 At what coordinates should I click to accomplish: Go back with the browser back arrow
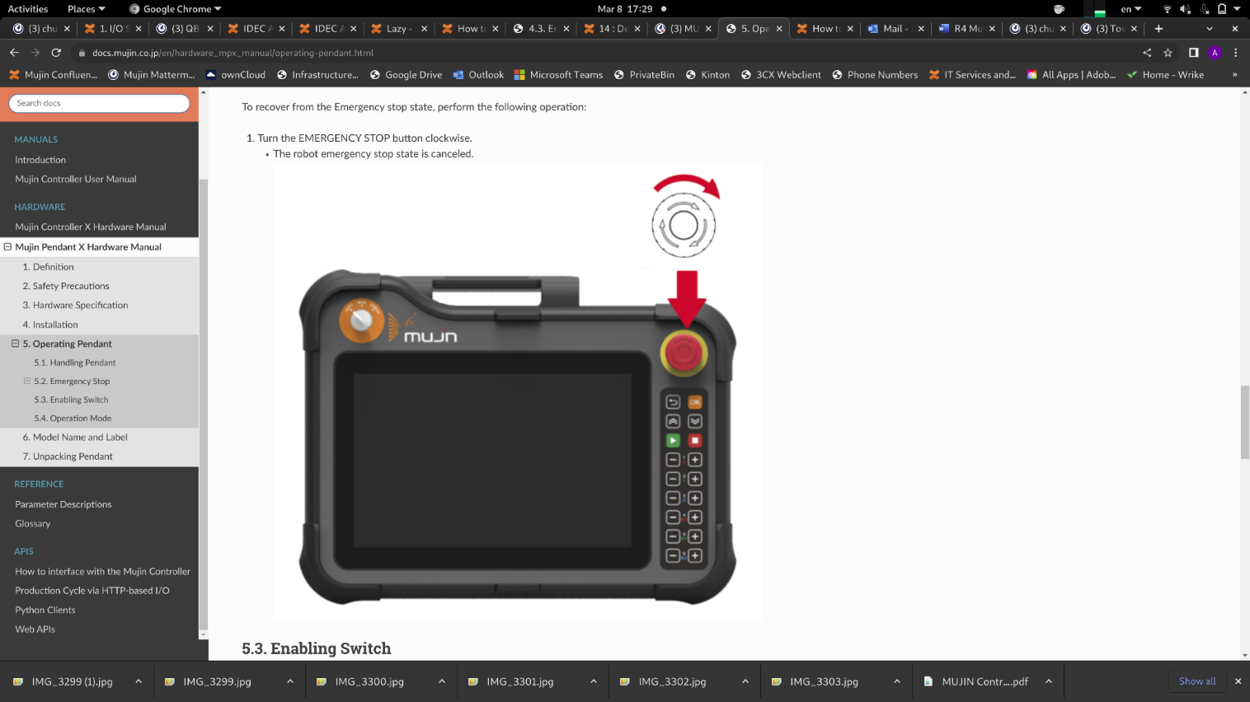(14, 53)
